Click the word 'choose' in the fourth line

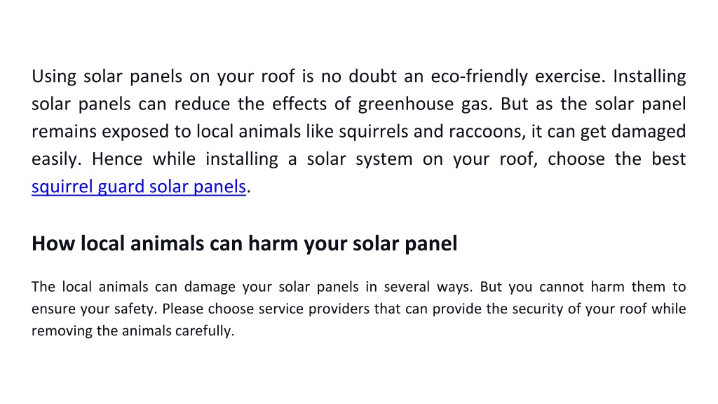pyautogui.click(x=576, y=159)
